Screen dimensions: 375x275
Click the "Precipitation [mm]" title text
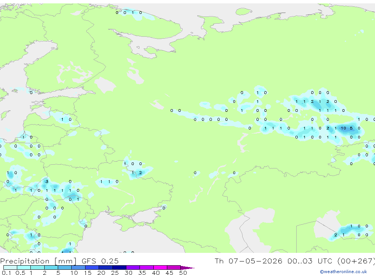coord(38,261)
